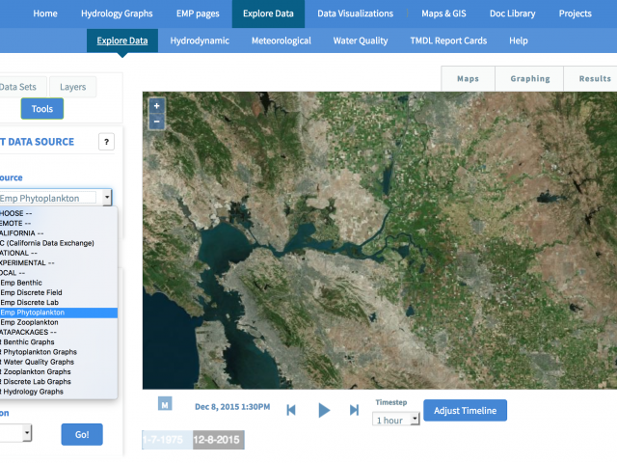Skip to the first timeline step
617x463 pixels.
(x=291, y=410)
